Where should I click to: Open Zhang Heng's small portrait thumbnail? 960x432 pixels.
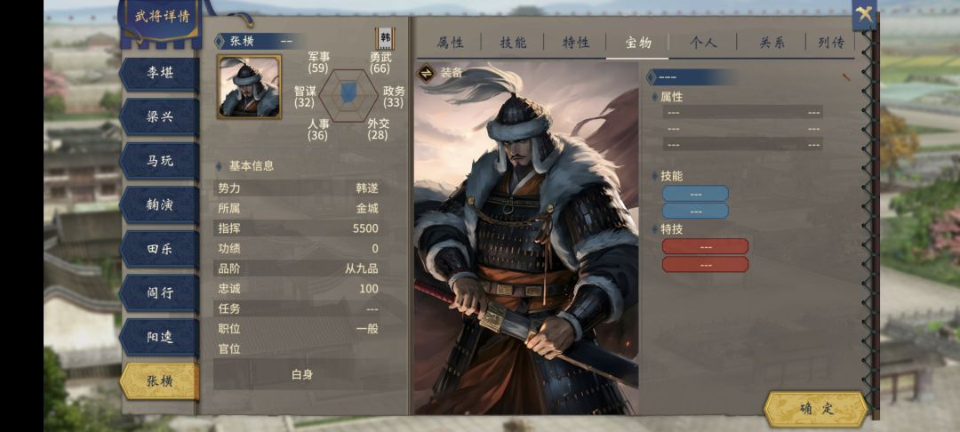pos(249,86)
